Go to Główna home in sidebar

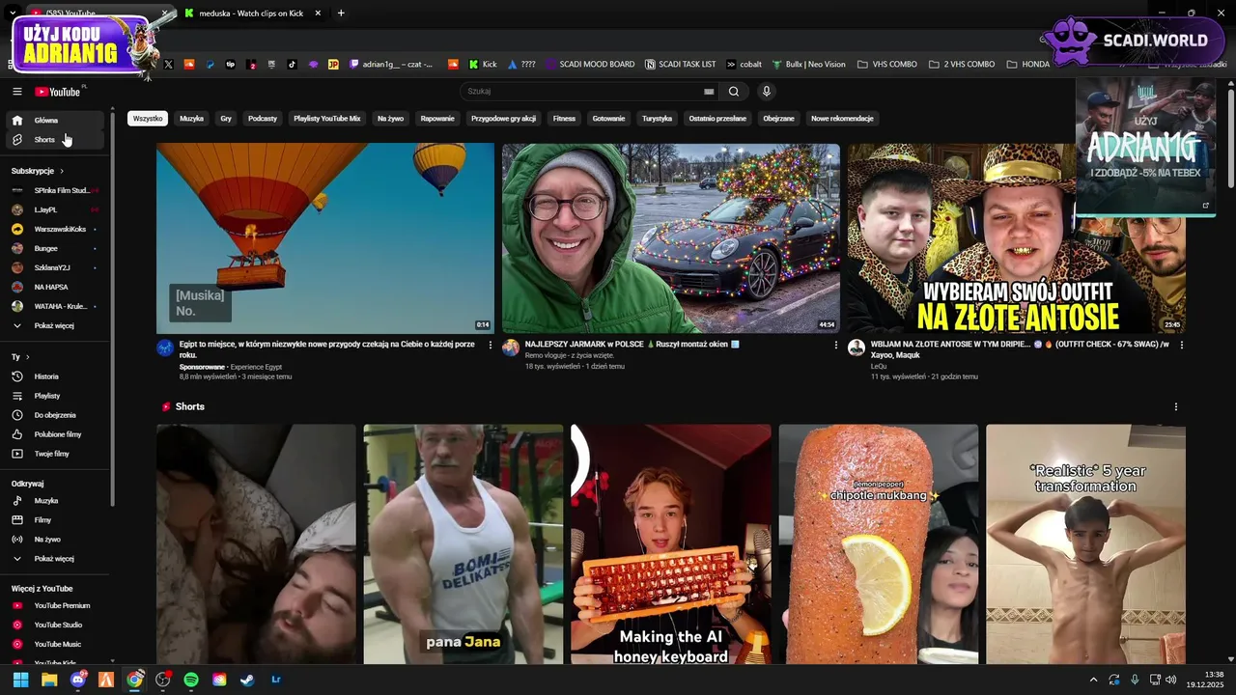(x=55, y=121)
